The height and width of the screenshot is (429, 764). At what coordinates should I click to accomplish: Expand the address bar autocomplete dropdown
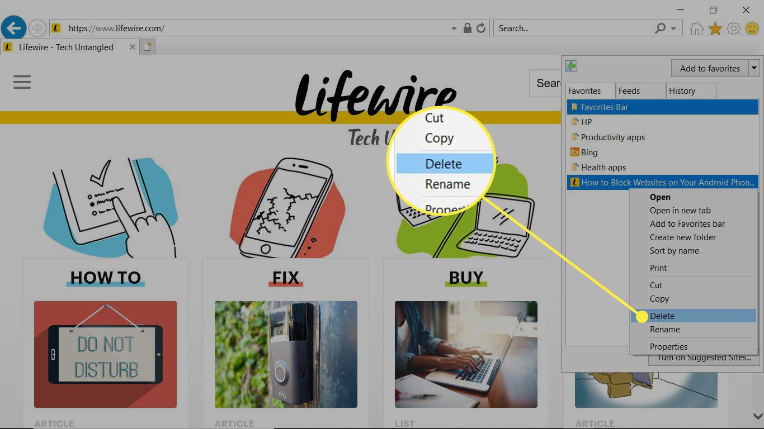click(454, 28)
